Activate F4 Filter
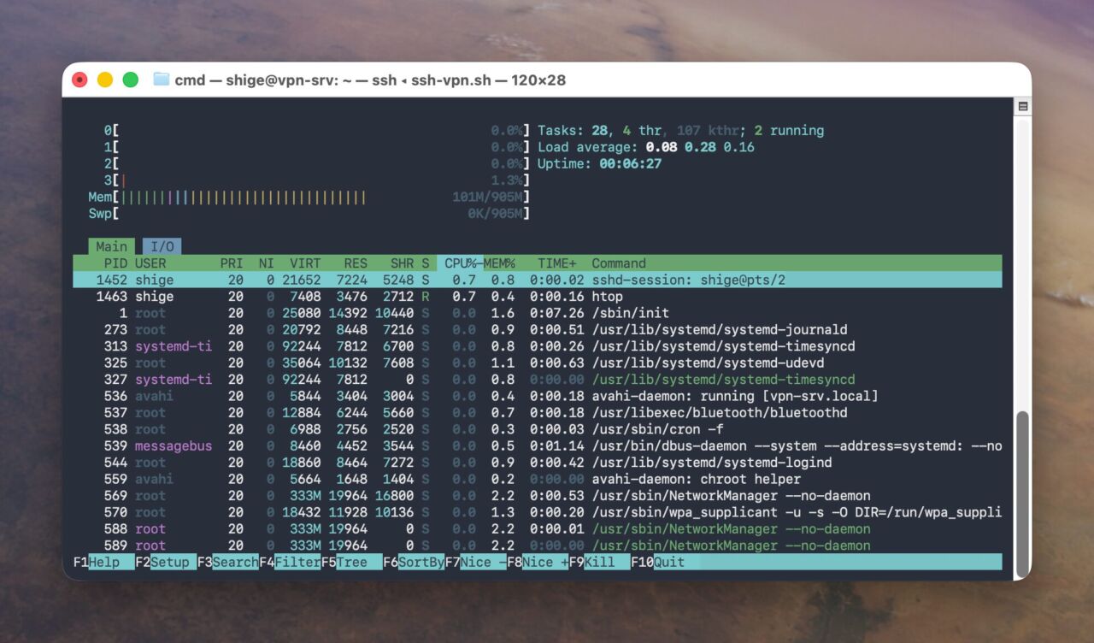1094x643 pixels. tap(290, 562)
